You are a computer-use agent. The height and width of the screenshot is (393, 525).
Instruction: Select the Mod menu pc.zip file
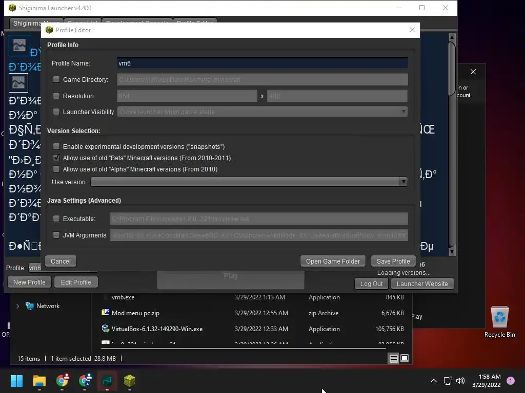[x=135, y=313]
